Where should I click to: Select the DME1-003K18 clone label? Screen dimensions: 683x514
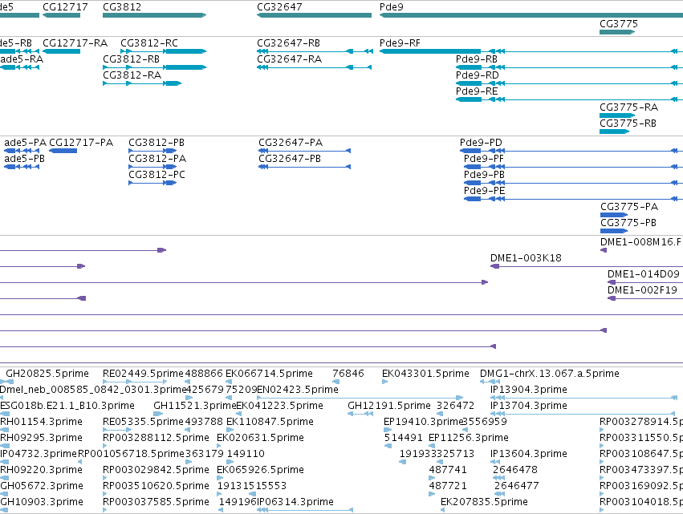[526, 258]
